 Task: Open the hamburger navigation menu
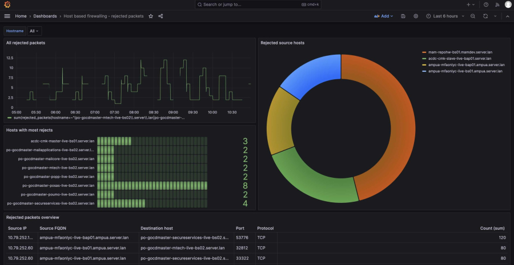7,16
